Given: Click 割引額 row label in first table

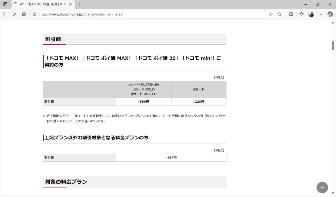Looking at the screenshot, I should click(79, 102).
